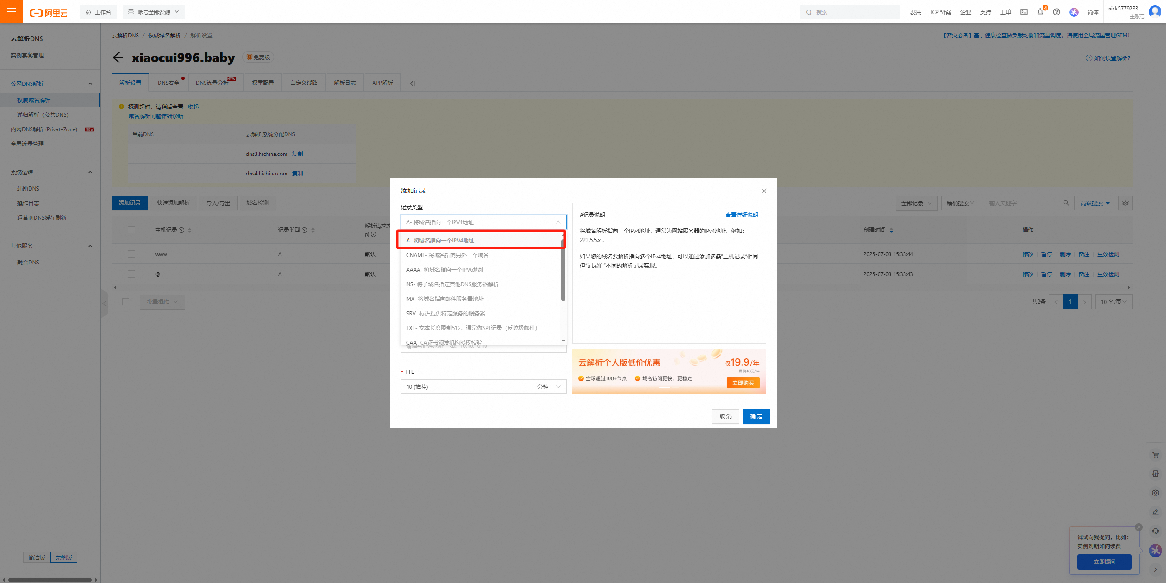The height and width of the screenshot is (583, 1166).
Task: Click the search magnifier next to keyword input
Action: 1066,203
